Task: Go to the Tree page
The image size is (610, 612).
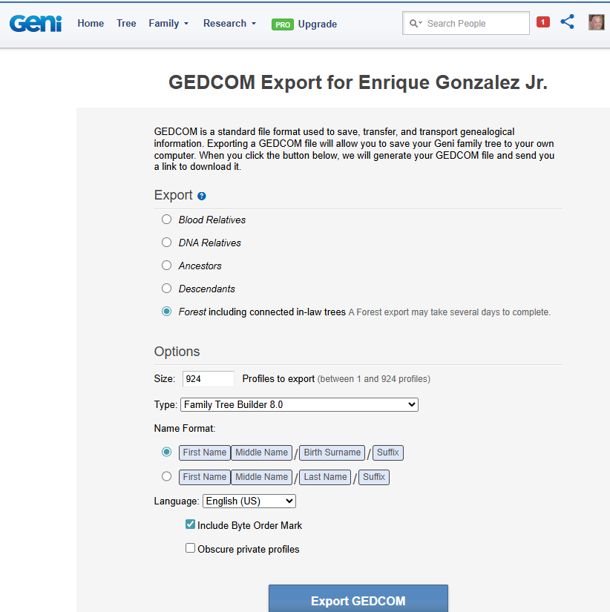Action: (126, 24)
